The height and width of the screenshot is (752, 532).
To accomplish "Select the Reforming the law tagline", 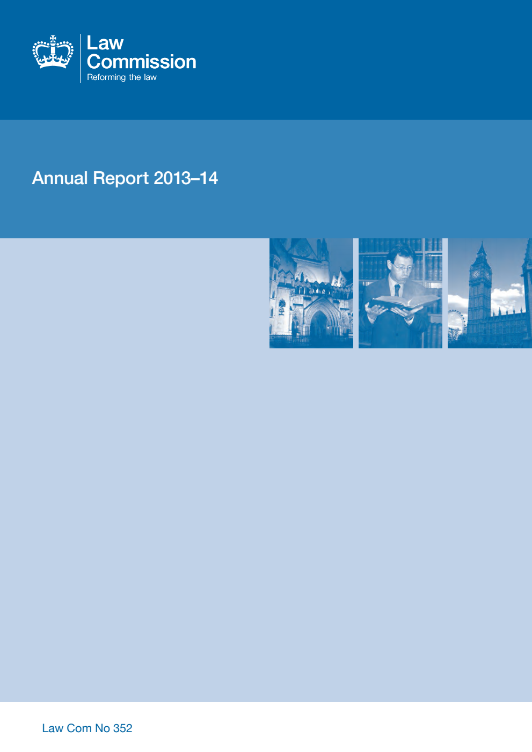I will [x=122, y=77].
